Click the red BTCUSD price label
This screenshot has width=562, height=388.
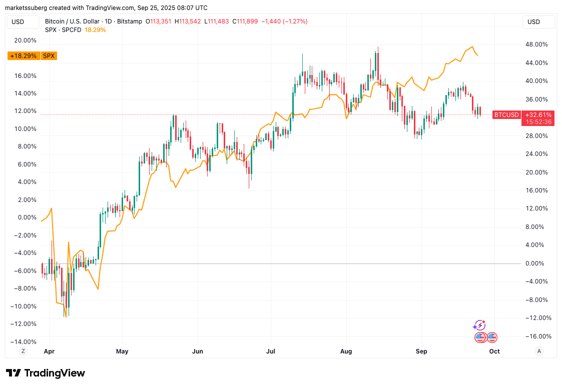[x=506, y=114]
